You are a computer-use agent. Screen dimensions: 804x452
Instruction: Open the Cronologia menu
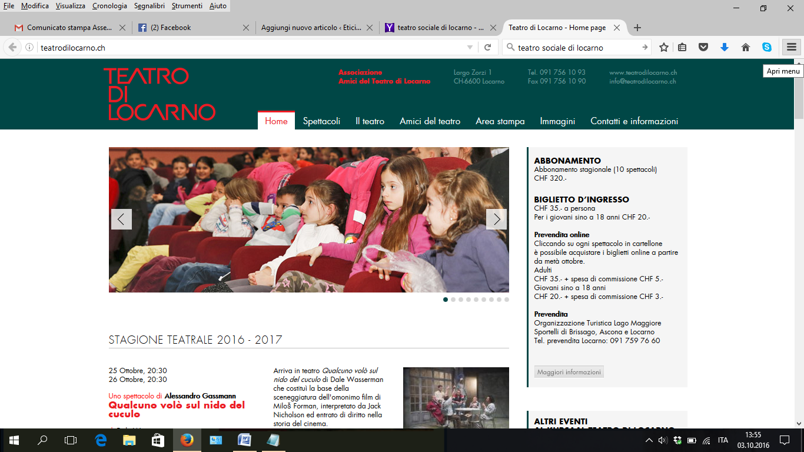pyautogui.click(x=109, y=6)
